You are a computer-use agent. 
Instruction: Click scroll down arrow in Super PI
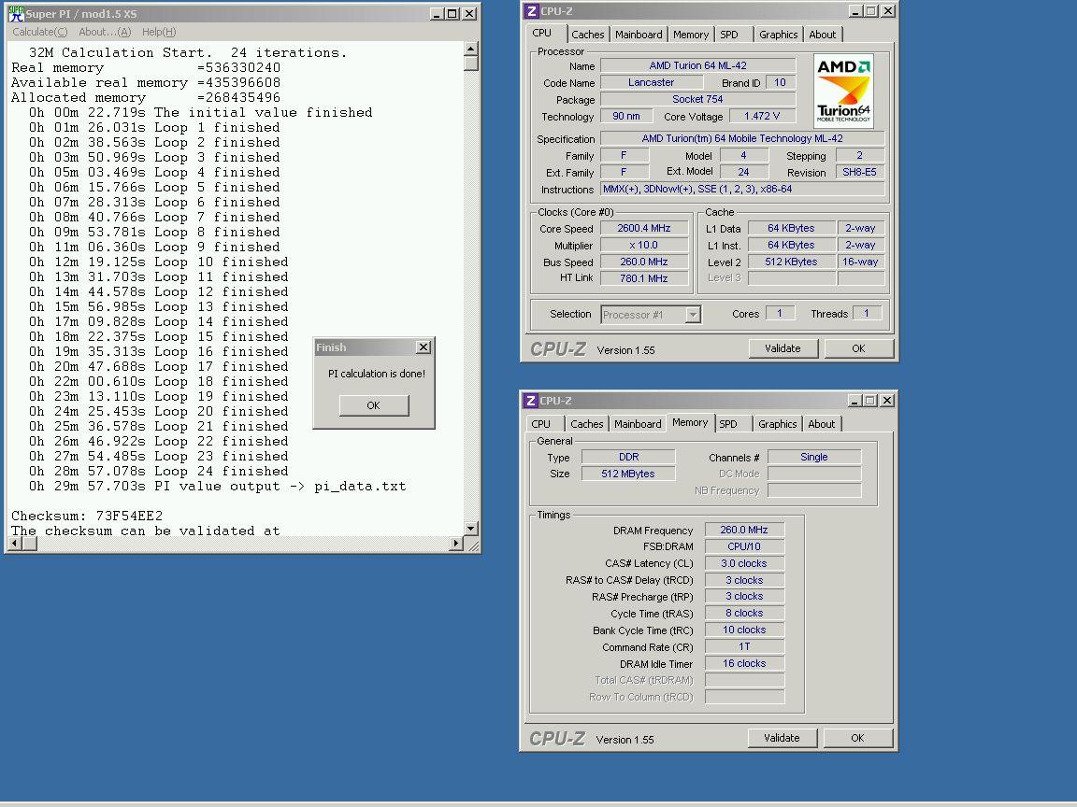[470, 529]
